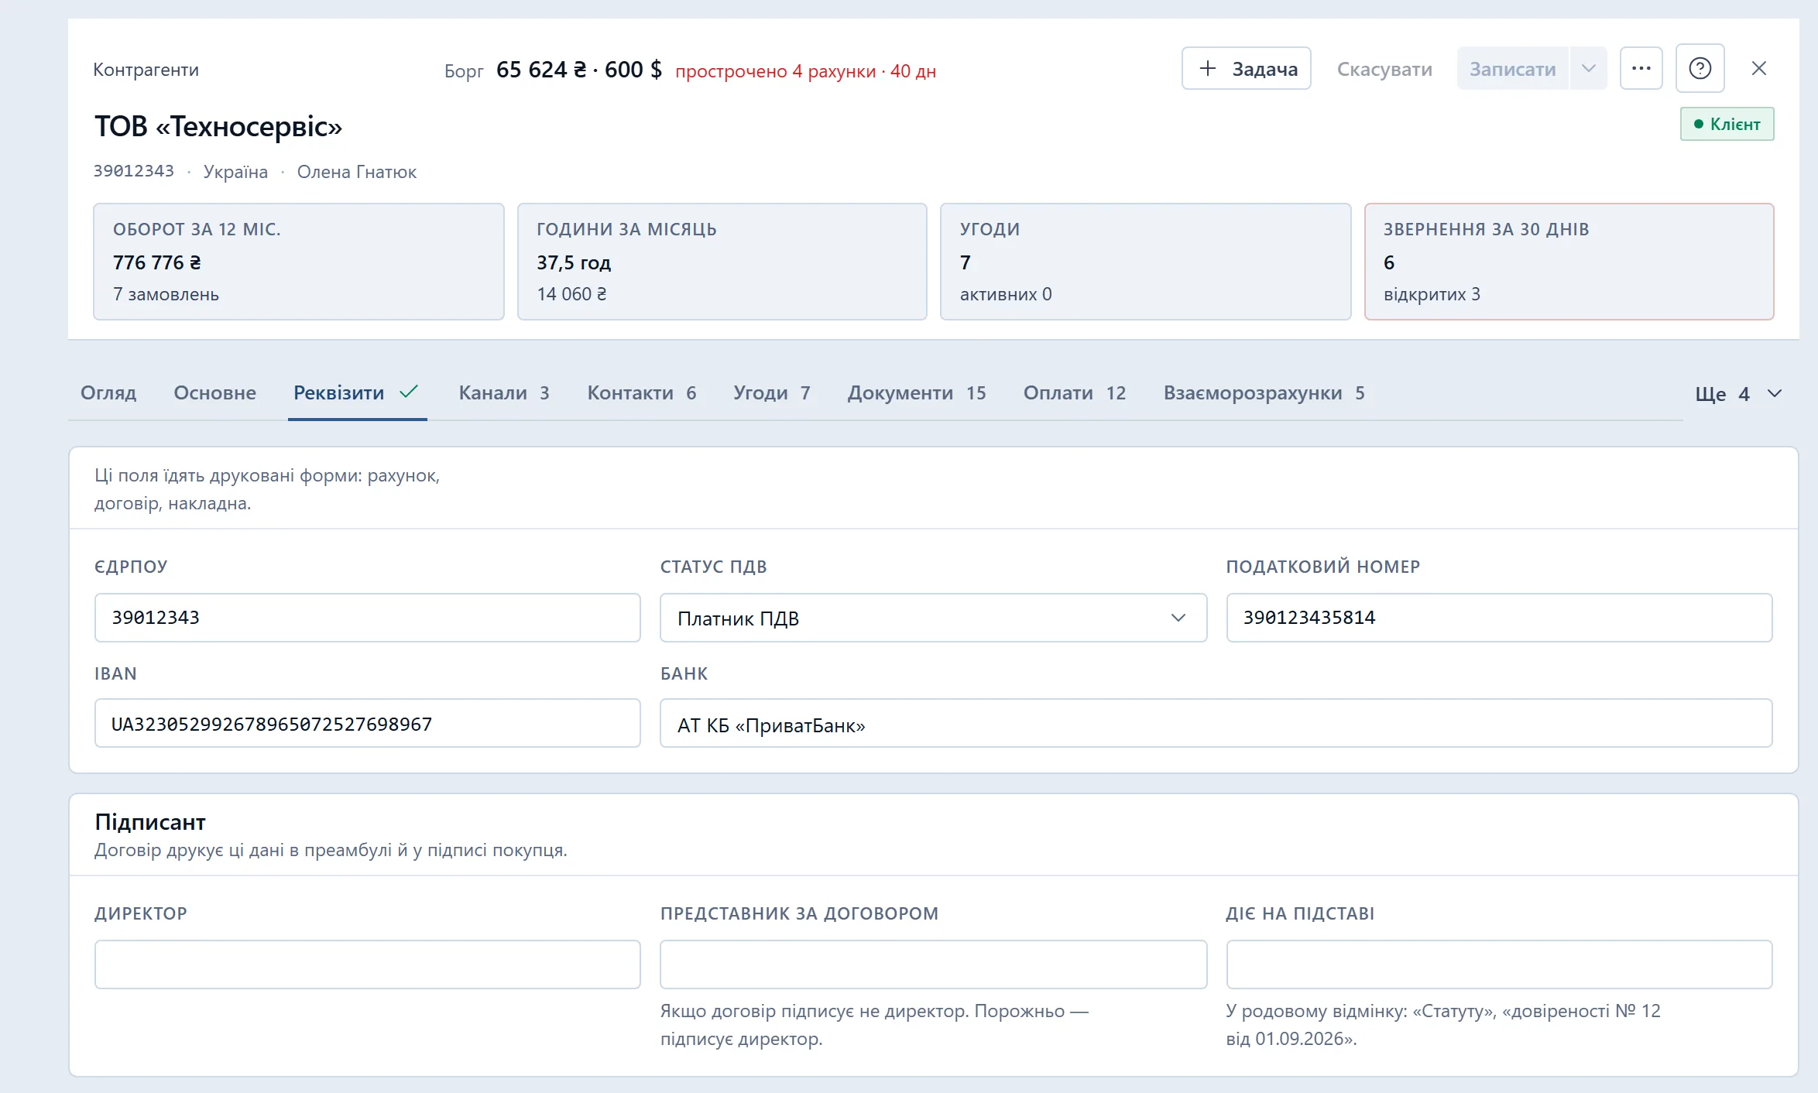Screen dimensions: 1818x1093
Task: Close the Техносервіс card with the X icon
Action: pos(1758,69)
